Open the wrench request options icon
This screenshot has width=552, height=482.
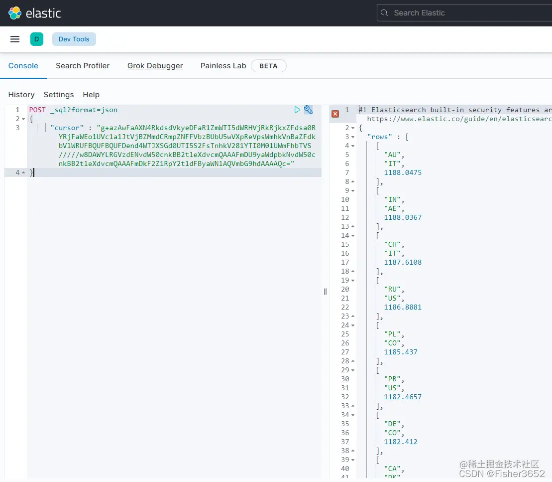click(309, 110)
